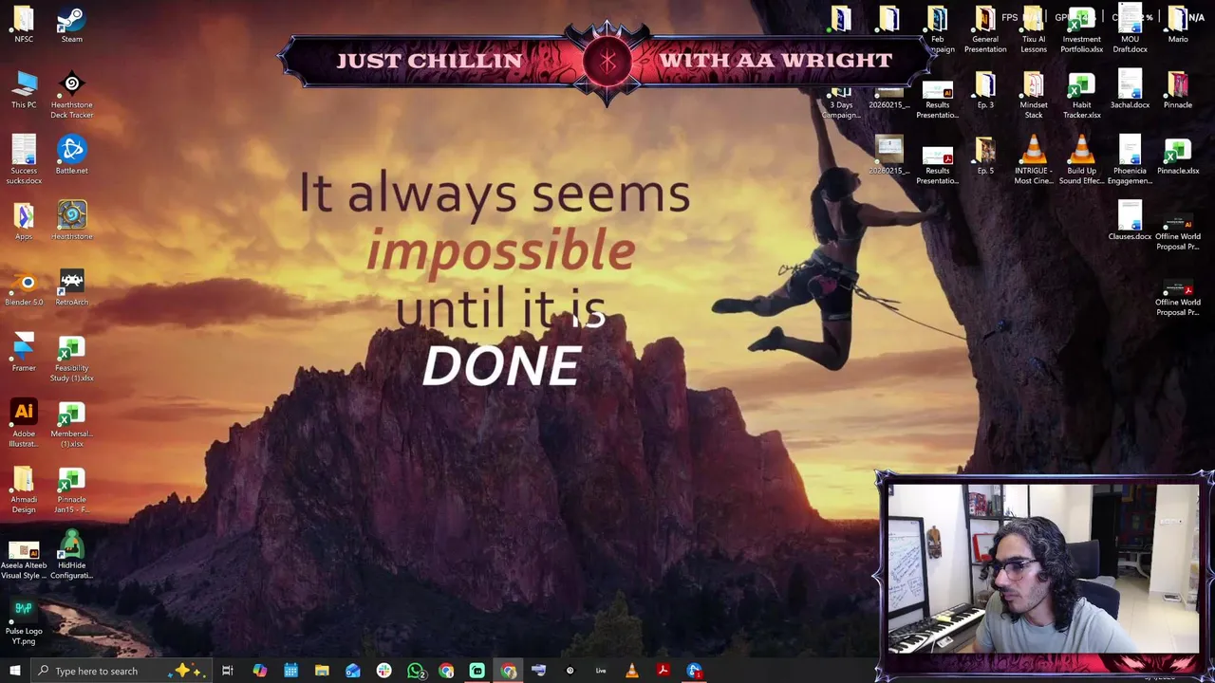
Task: Select the Aseela Alteeb Visual Style file
Action: (24, 560)
